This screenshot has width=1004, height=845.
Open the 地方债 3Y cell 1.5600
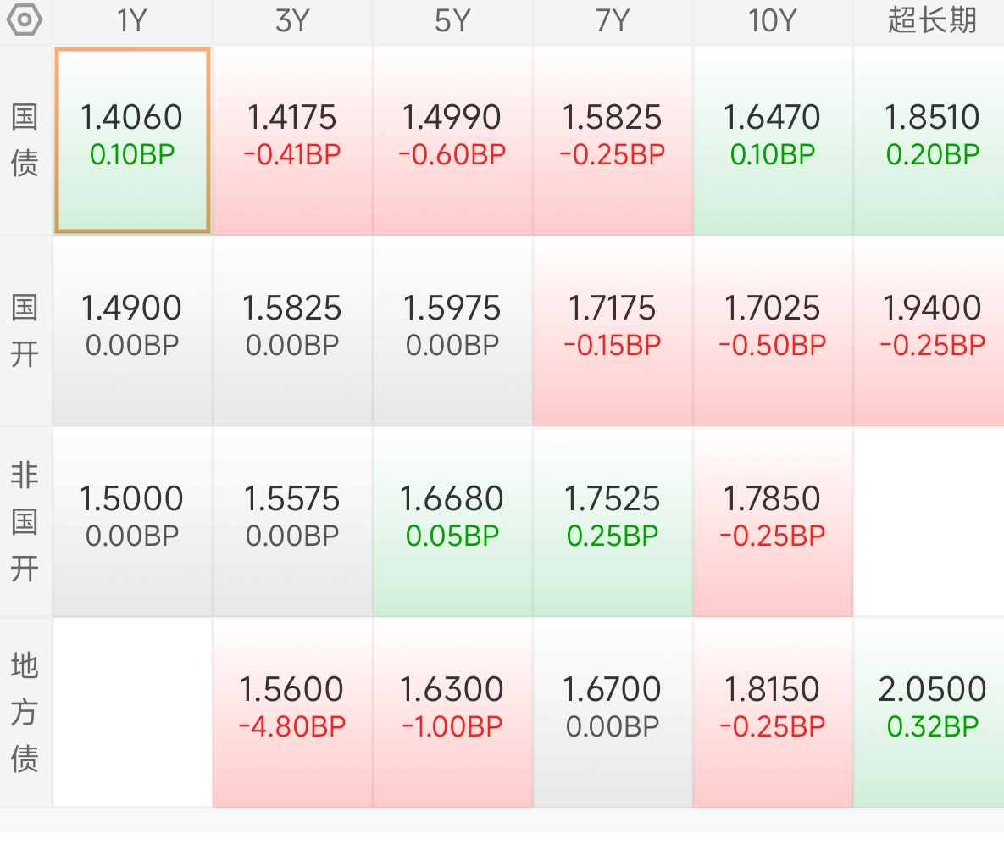pyautogui.click(x=292, y=713)
